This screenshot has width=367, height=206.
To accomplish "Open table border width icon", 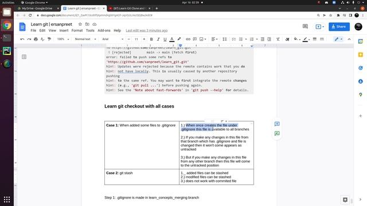I will 315,39.
